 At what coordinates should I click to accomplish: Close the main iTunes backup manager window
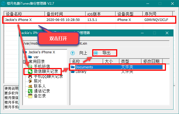[x=172, y=4]
